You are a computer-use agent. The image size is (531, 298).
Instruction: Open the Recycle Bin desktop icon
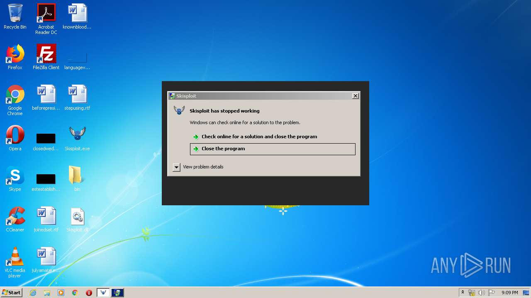coord(15,17)
